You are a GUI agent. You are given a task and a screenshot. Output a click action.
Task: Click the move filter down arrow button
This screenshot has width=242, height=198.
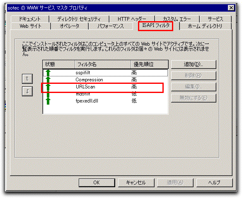tap(27, 91)
